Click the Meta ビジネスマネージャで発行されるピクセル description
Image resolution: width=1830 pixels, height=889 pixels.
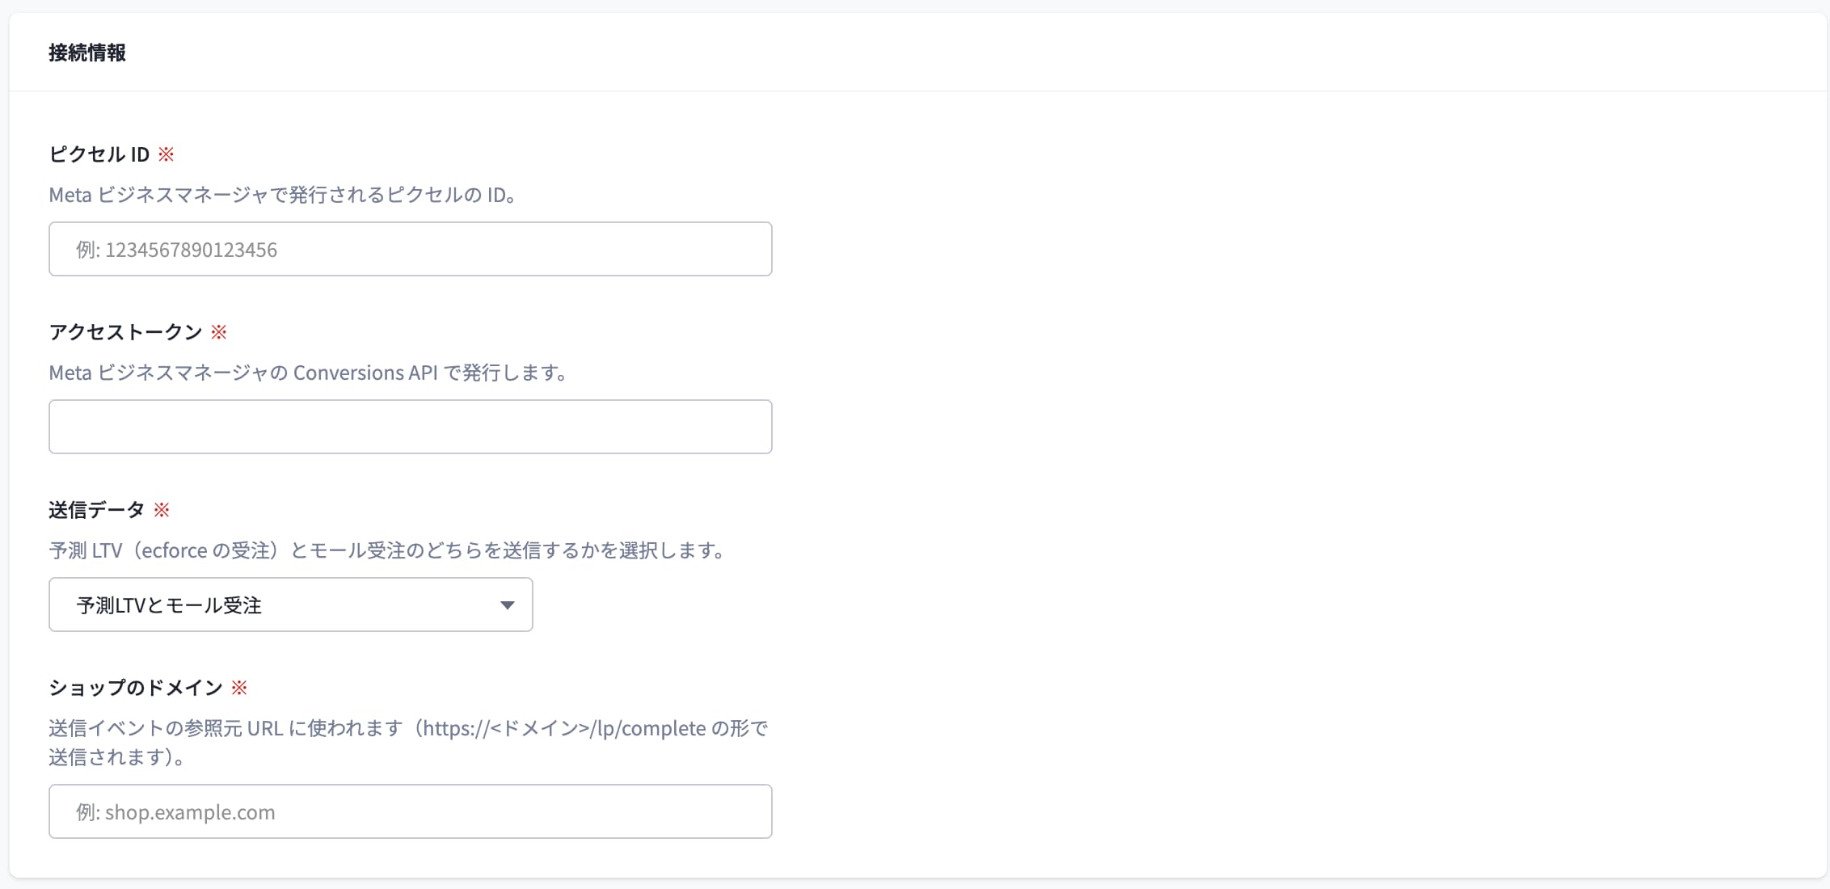click(x=283, y=195)
